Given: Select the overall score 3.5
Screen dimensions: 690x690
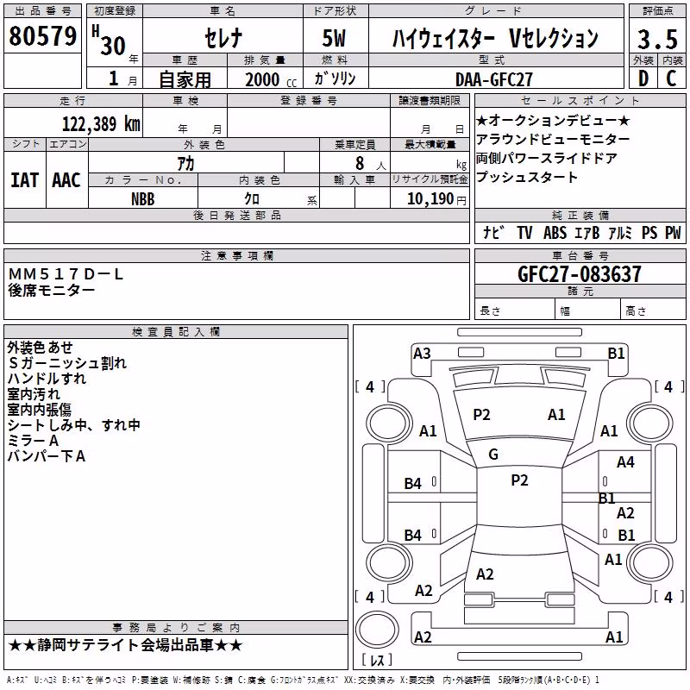Looking at the screenshot, I should coord(657,39).
